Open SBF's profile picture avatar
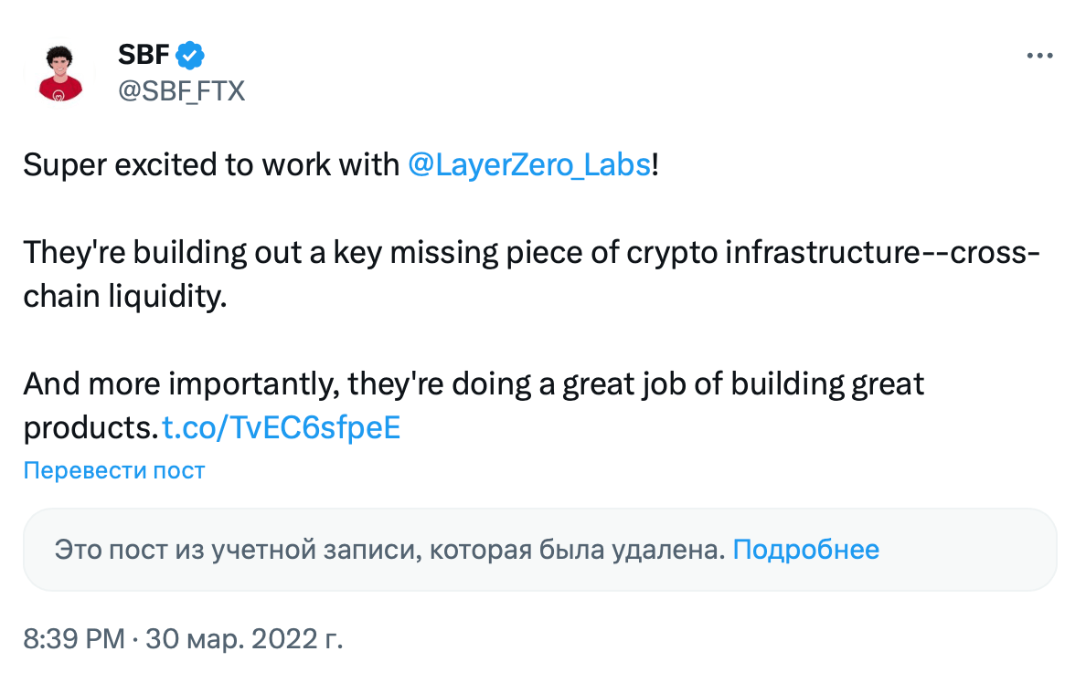The image size is (1086, 683). click(x=60, y=72)
